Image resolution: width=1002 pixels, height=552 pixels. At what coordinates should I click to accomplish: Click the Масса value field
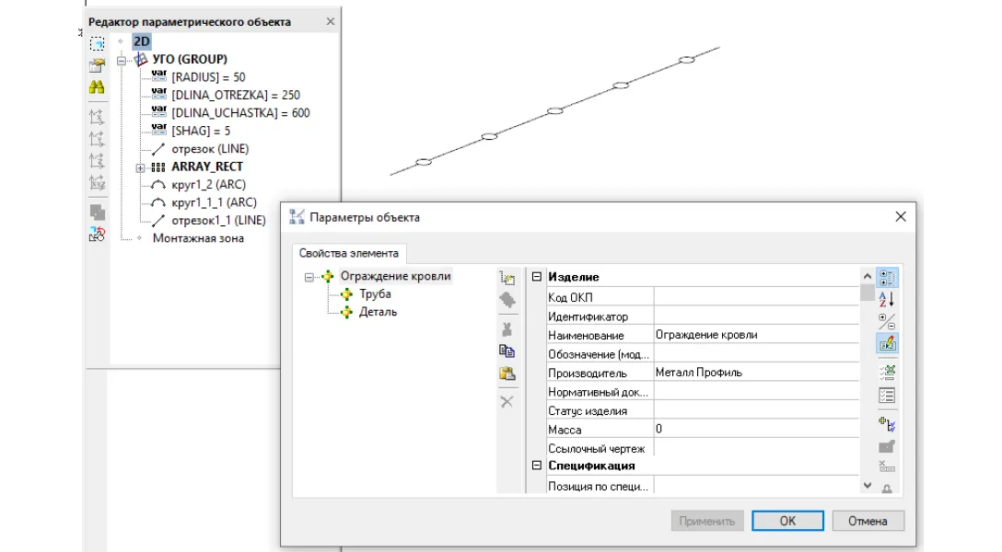point(757,430)
